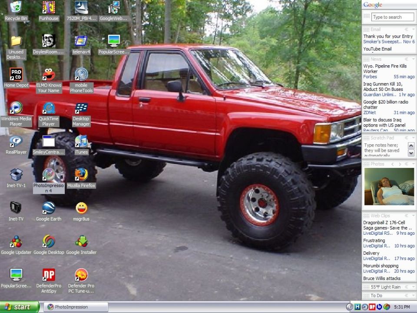The height and width of the screenshot is (313, 417).
Task: Expand the Web Clips panel double arrow
Action: [x=407, y=216]
